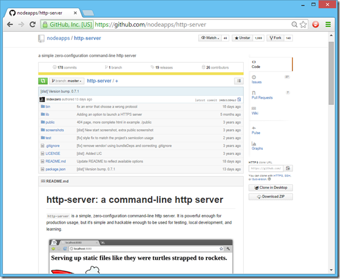Copy latest commit SHA clipboard icon
340x279 pixels.
(239, 100)
